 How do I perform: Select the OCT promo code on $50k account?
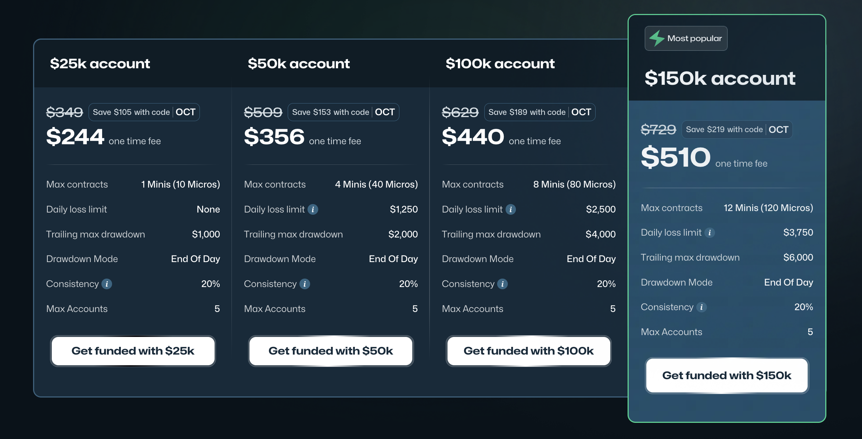(x=385, y=112)
